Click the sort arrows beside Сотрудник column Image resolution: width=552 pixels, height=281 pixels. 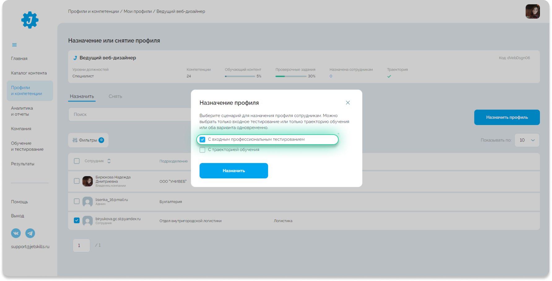tap(109, 161)
